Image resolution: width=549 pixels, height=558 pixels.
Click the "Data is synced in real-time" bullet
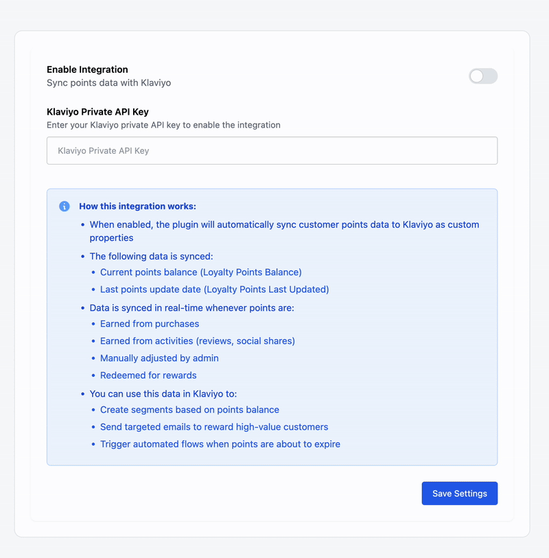click(x=191, y=307)
